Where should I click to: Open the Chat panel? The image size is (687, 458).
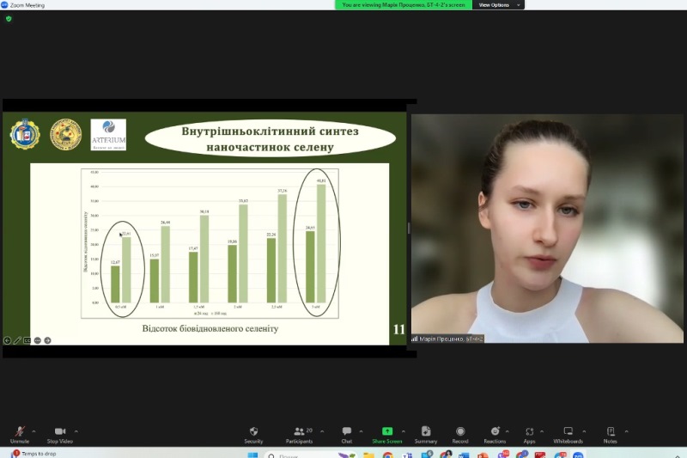click(x=347, y=432)
